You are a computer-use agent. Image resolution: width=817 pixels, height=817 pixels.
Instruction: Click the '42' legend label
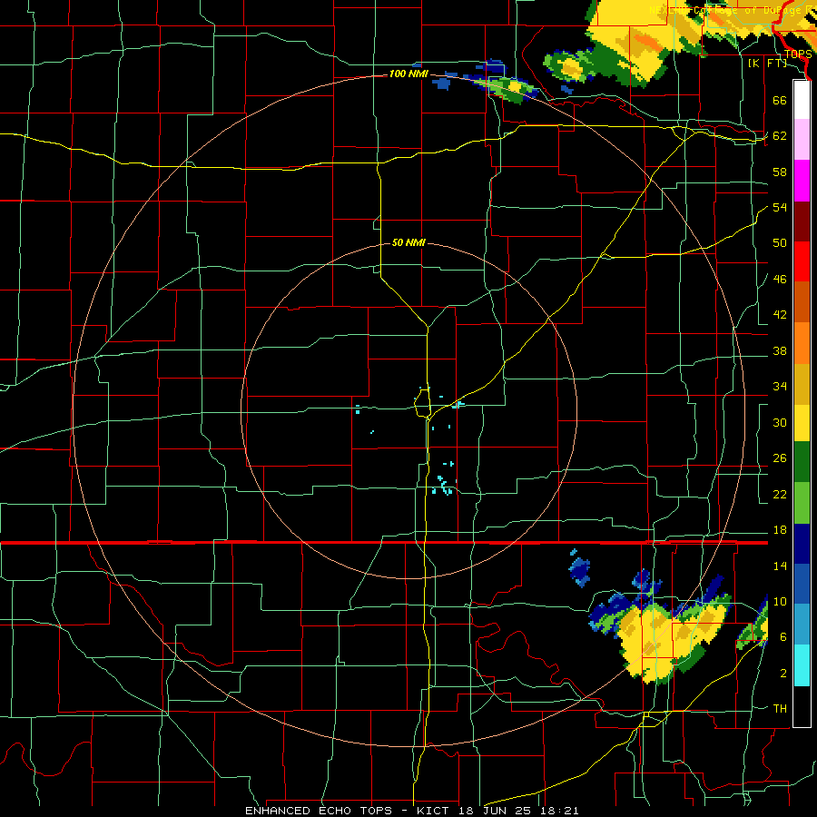click(780, 314)
